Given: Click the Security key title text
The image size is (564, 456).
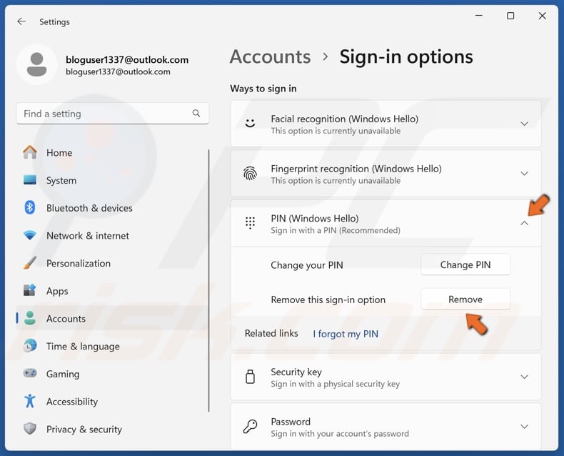Looking at the screenshot, I should 296,372.
